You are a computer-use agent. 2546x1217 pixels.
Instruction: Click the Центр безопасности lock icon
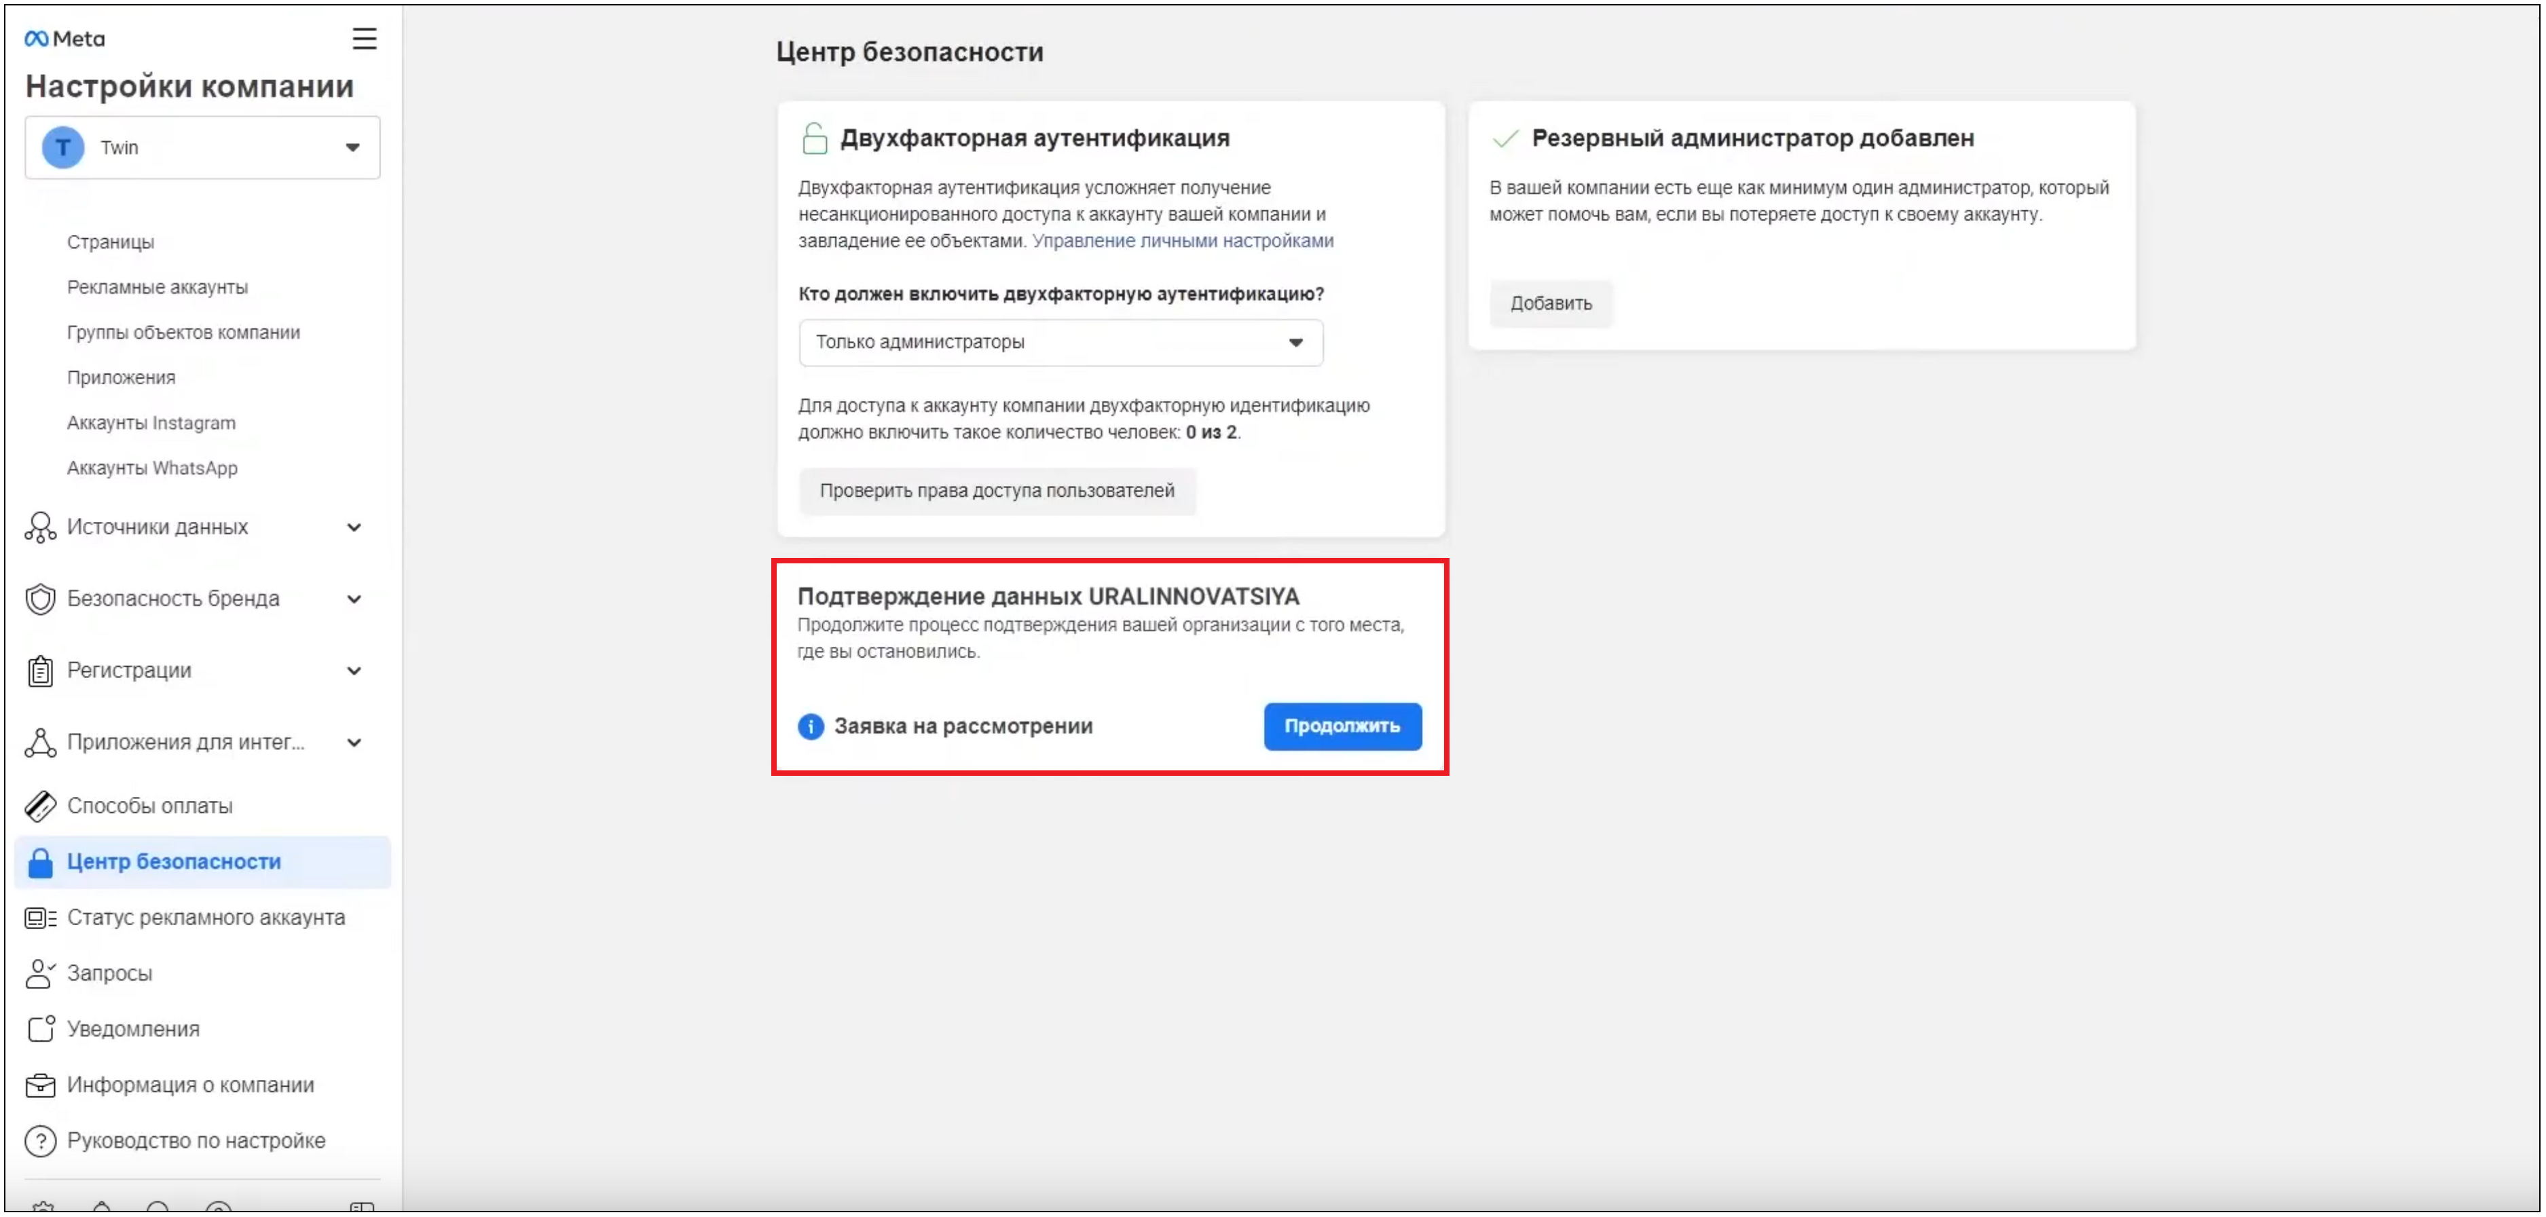coord(39,863)
